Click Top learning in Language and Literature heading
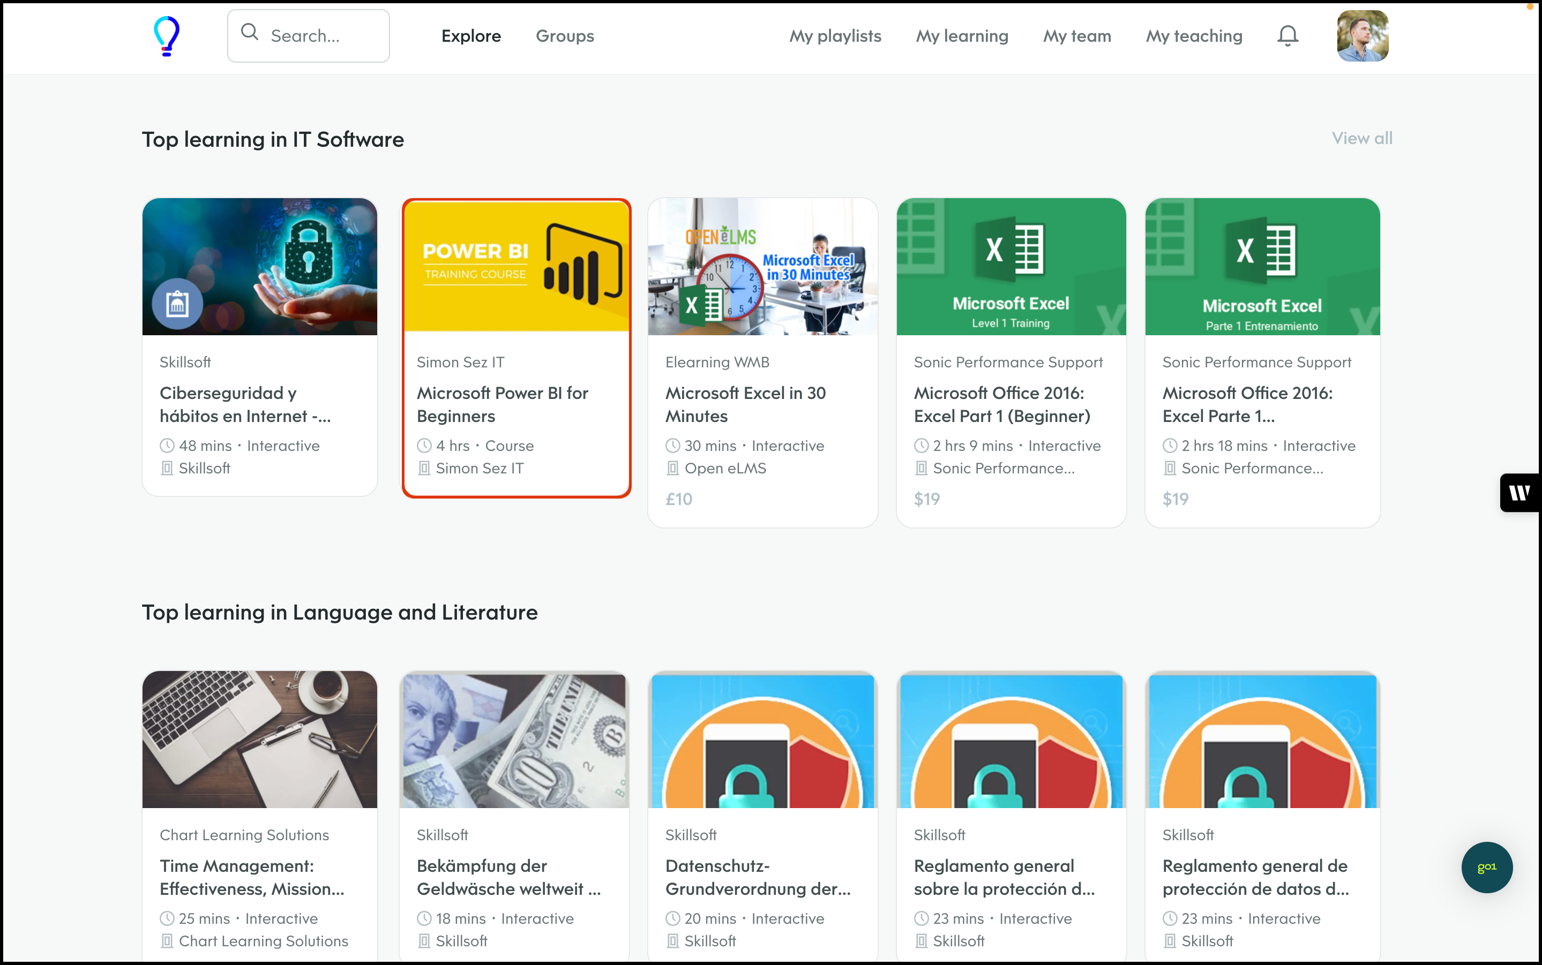The height and width of the screenshot is (965, 1542). [x=340, y=612]
